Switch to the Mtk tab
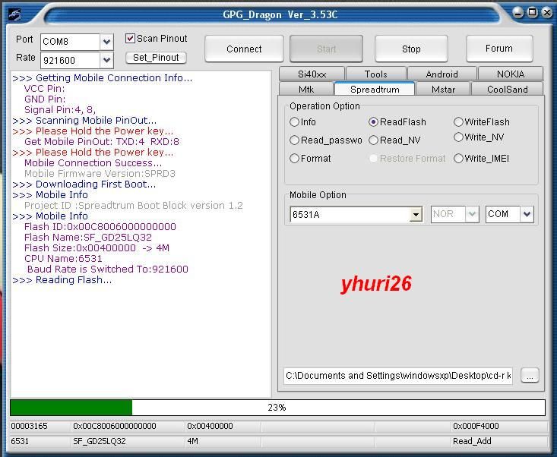This screenshot has width=557, height=457. tap(305, 90)
